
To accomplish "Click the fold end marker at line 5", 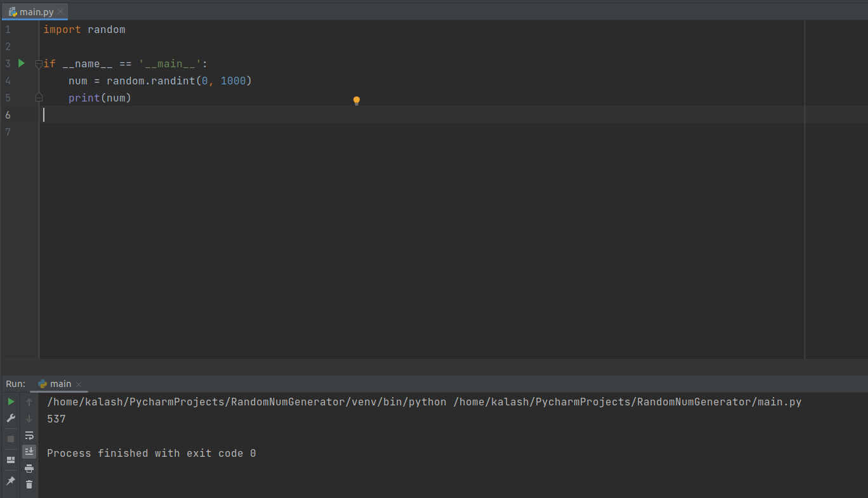I will tap(39, 98).
